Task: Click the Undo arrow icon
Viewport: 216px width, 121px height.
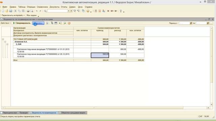Action: click(x=37, y=11)
